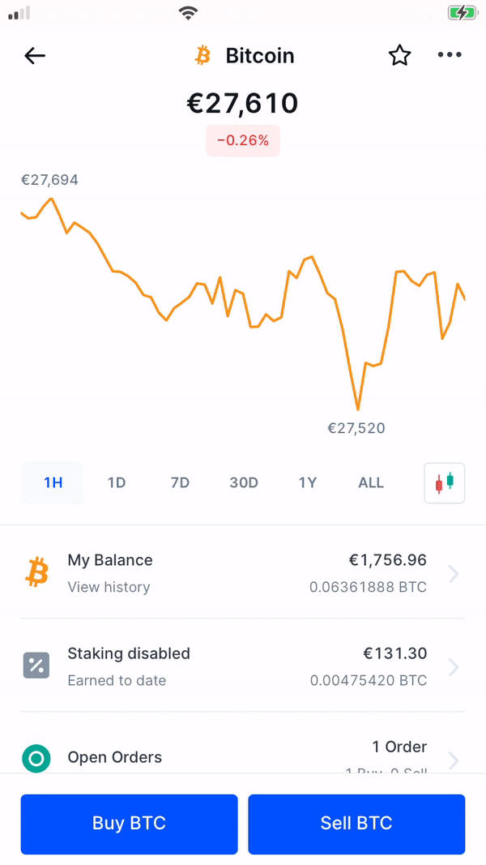Tap the Wi-Fi icon in the status bar

[188, 13]
